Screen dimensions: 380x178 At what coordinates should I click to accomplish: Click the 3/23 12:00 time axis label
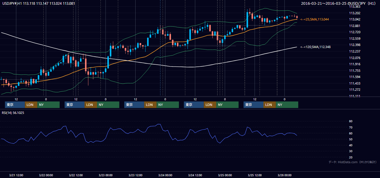(135, 175)
